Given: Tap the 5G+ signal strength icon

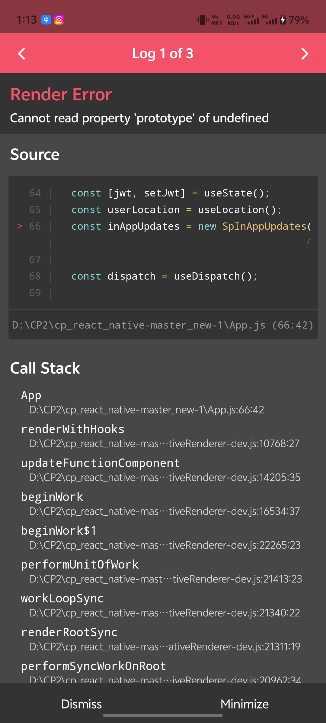Looking at the screenshot, I should click(x=251, y=20).
